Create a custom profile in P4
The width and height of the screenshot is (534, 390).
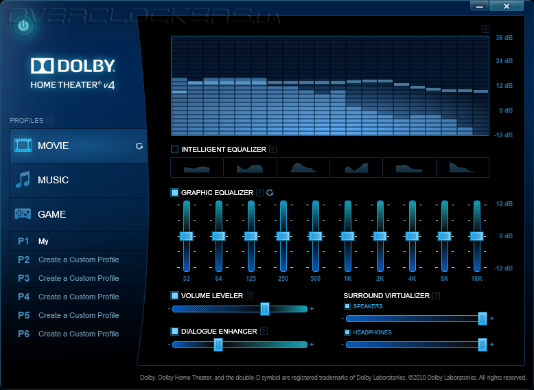[x=79, y=297]
